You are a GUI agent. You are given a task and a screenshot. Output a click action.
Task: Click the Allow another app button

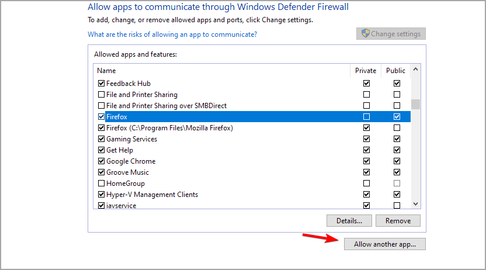tap(384, 244)
